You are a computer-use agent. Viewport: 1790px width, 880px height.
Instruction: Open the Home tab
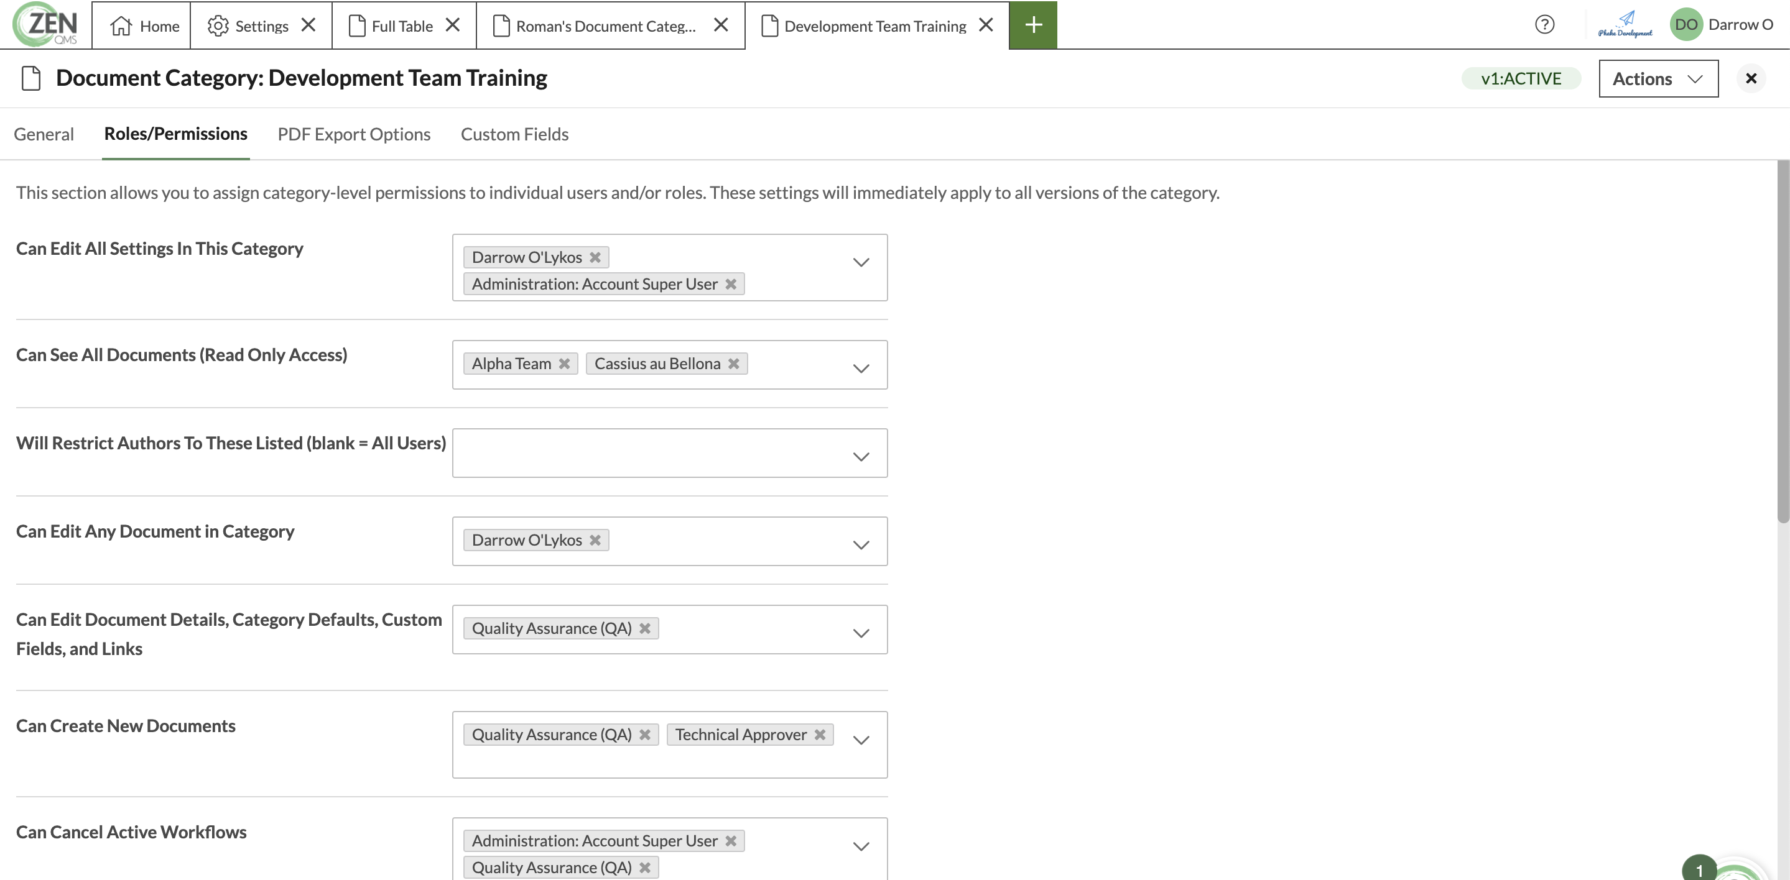click(142, 25)
